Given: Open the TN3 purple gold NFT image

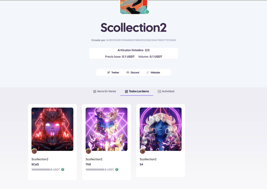Looking at the screenshot, I should pos(107,129).
